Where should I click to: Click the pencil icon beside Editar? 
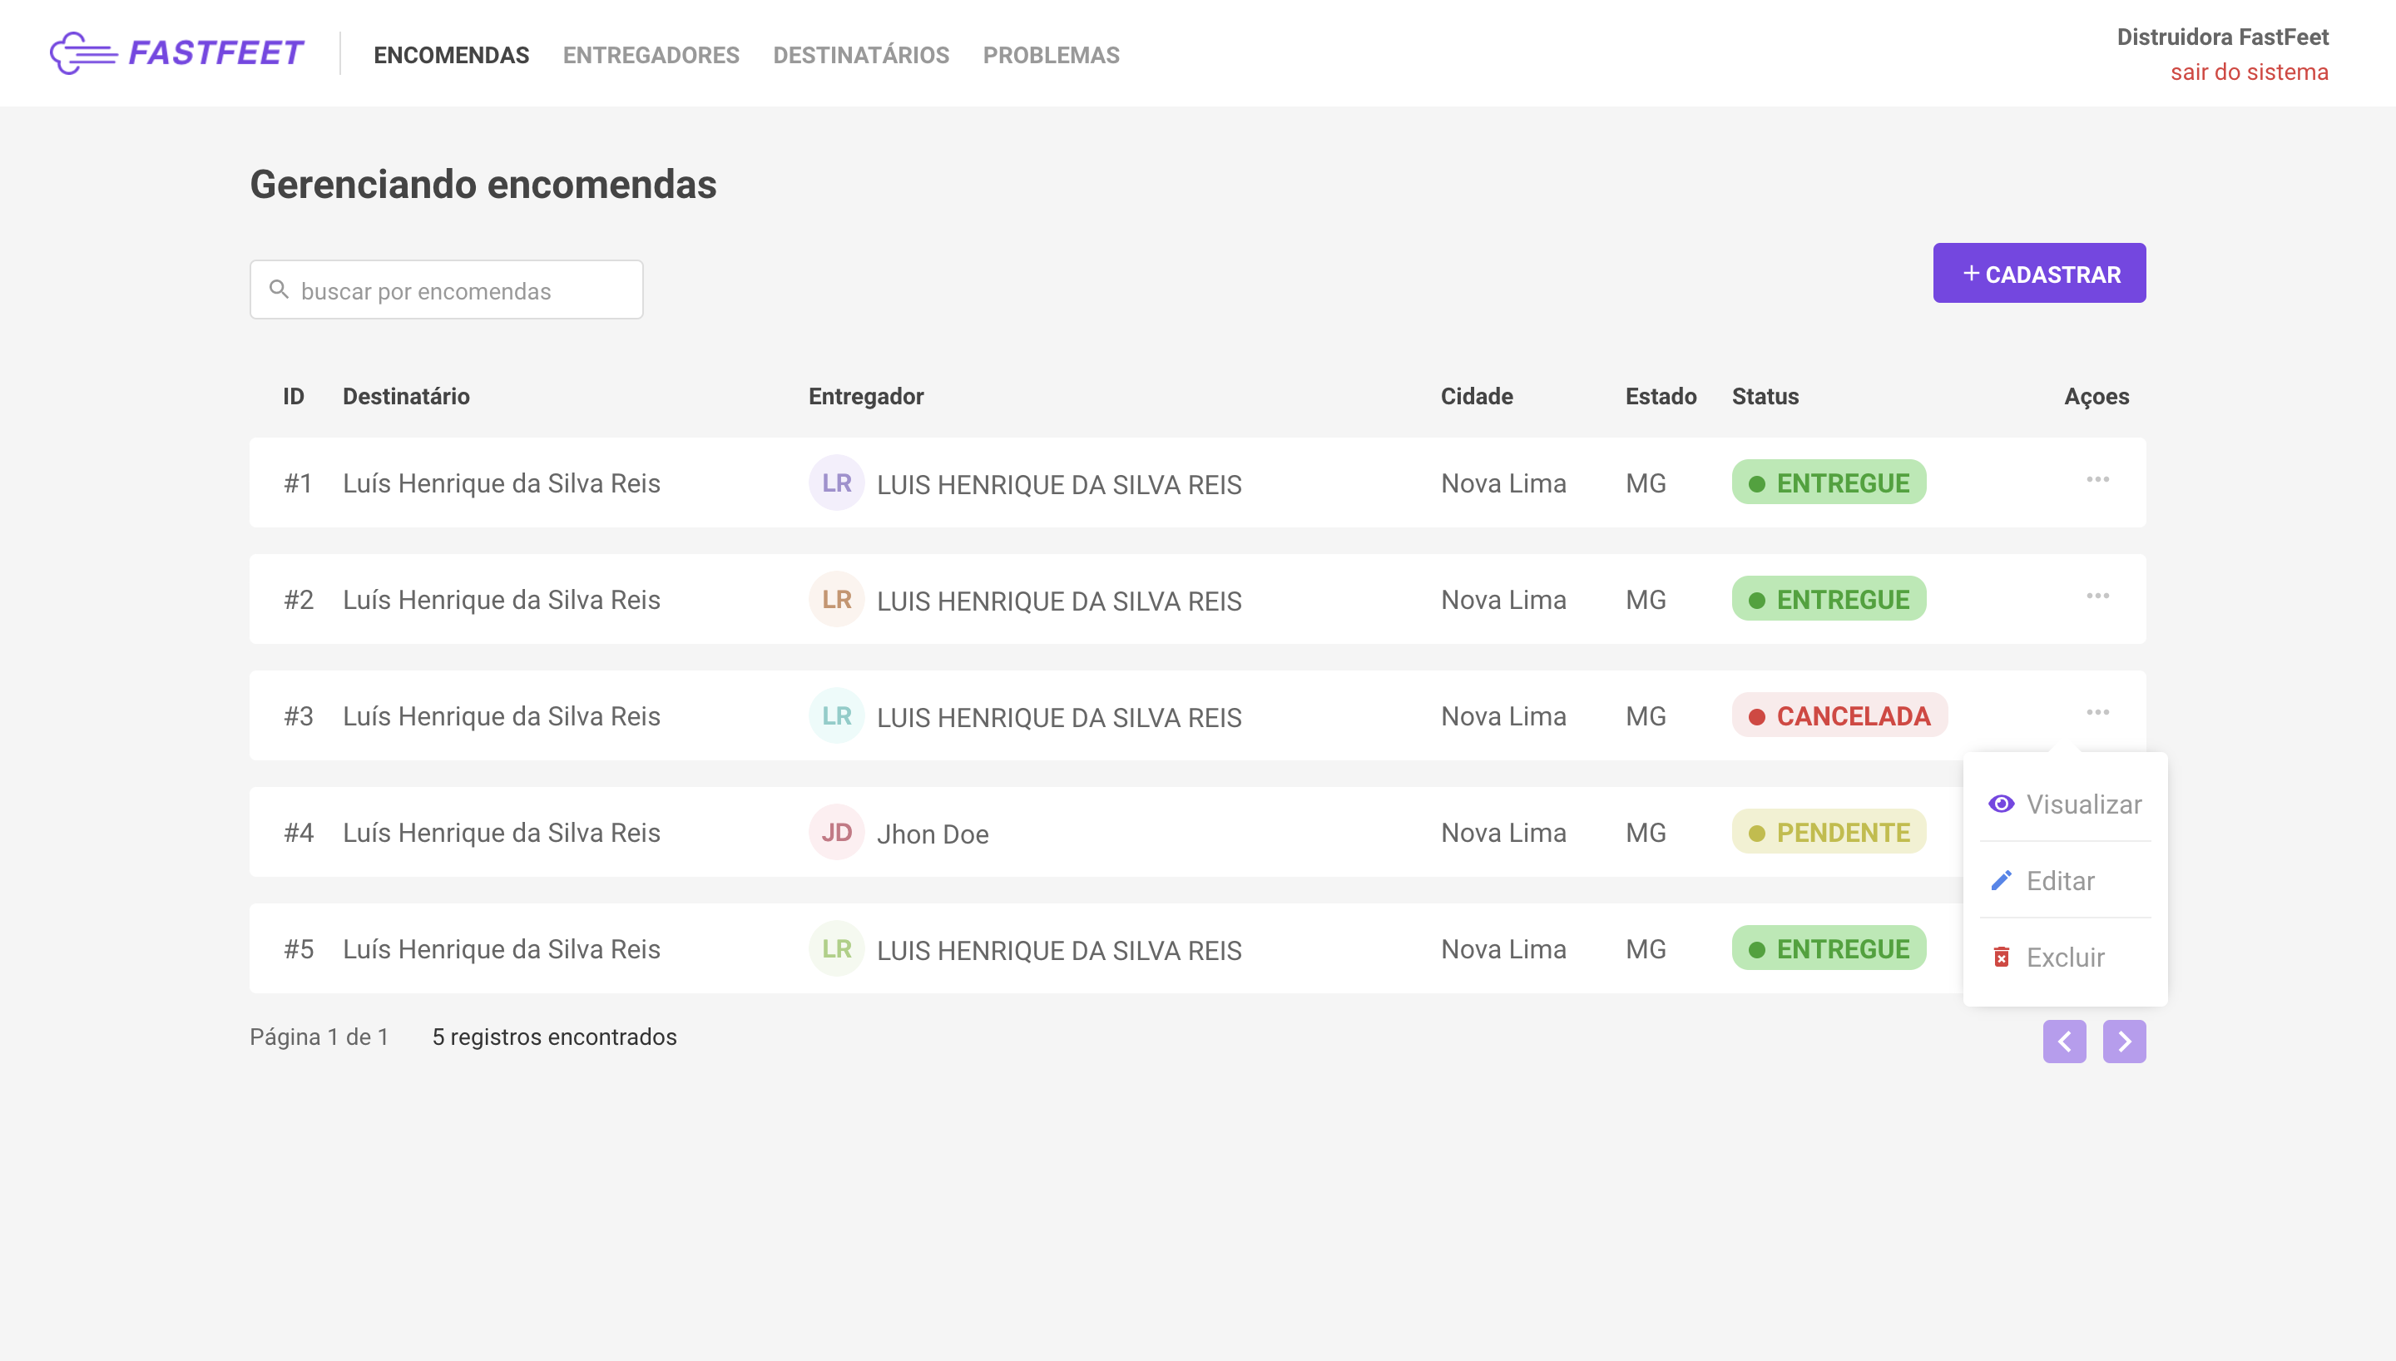[x=2001, y=880]
